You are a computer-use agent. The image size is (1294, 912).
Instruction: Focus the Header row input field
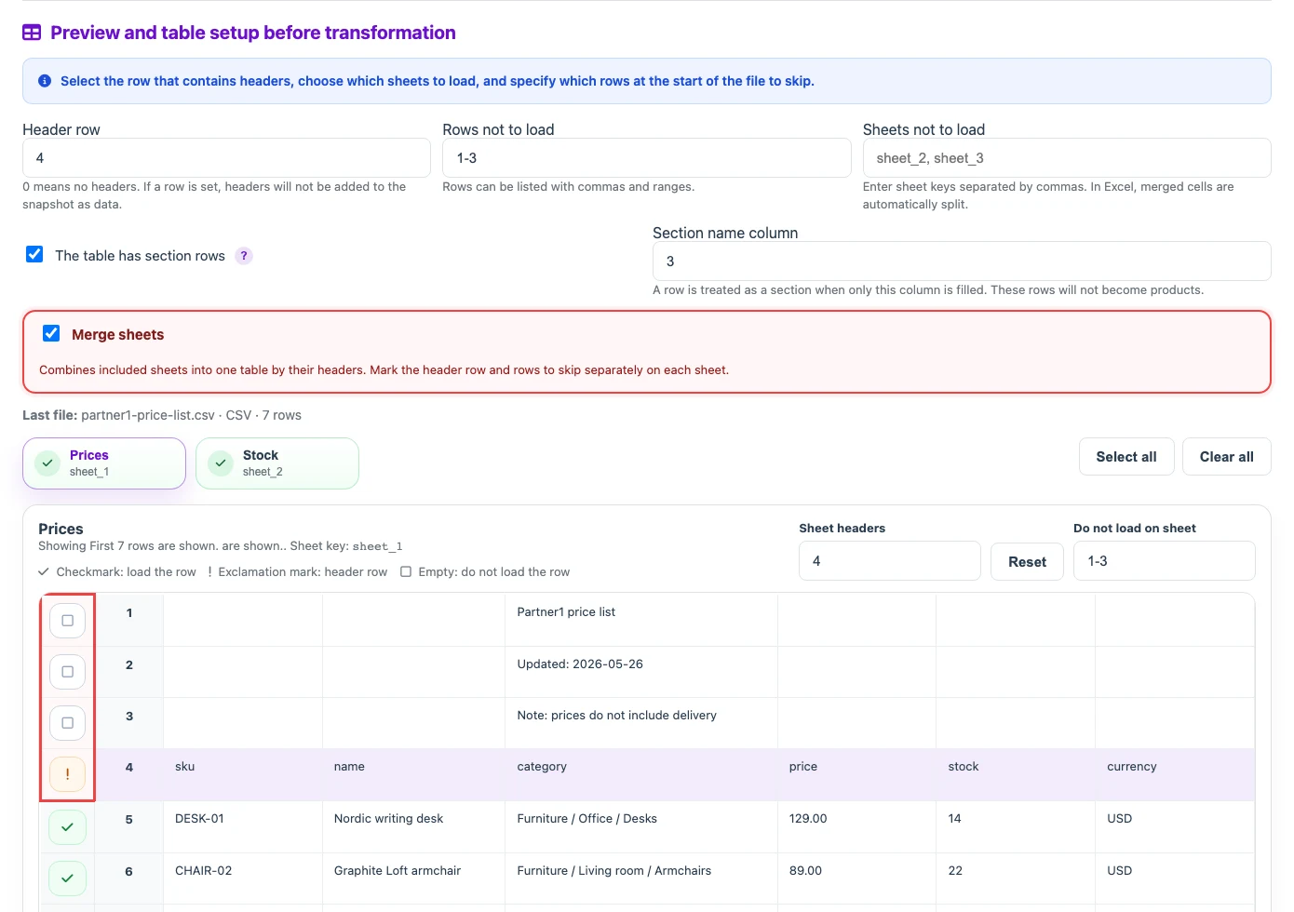point(226,158)
